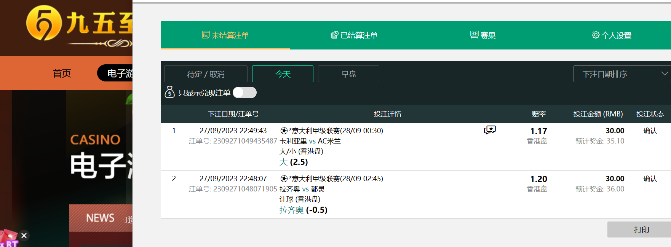Click the 卡利亚里 vs AC米兰 match text
671x247 pixels.
click(310, 141)
